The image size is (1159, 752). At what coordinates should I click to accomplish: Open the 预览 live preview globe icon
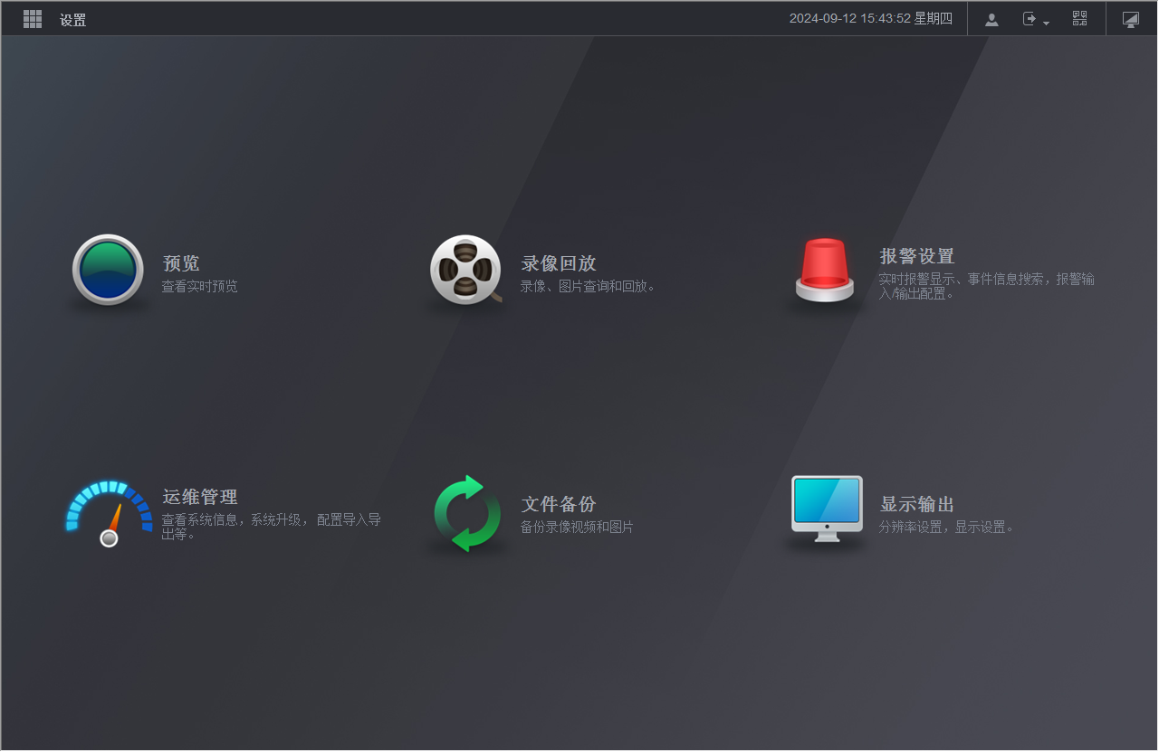[108, 270]
